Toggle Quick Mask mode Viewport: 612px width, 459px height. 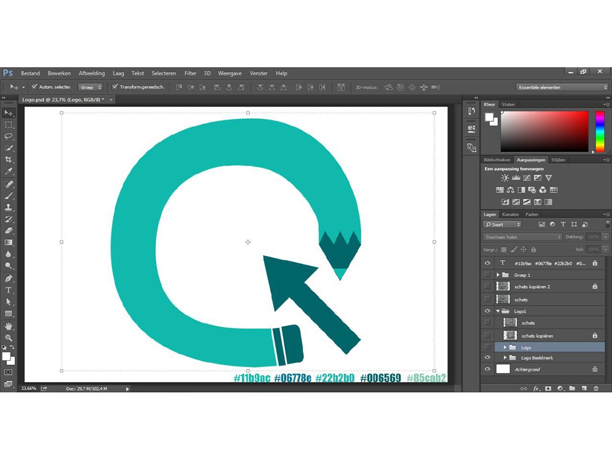pos(8,372)
